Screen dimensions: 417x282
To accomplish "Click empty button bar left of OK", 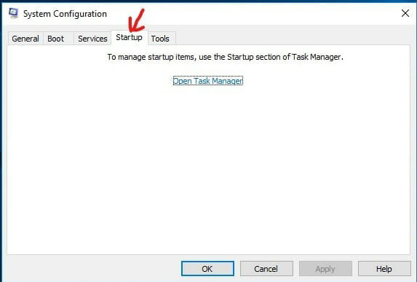I will [93, 269].
